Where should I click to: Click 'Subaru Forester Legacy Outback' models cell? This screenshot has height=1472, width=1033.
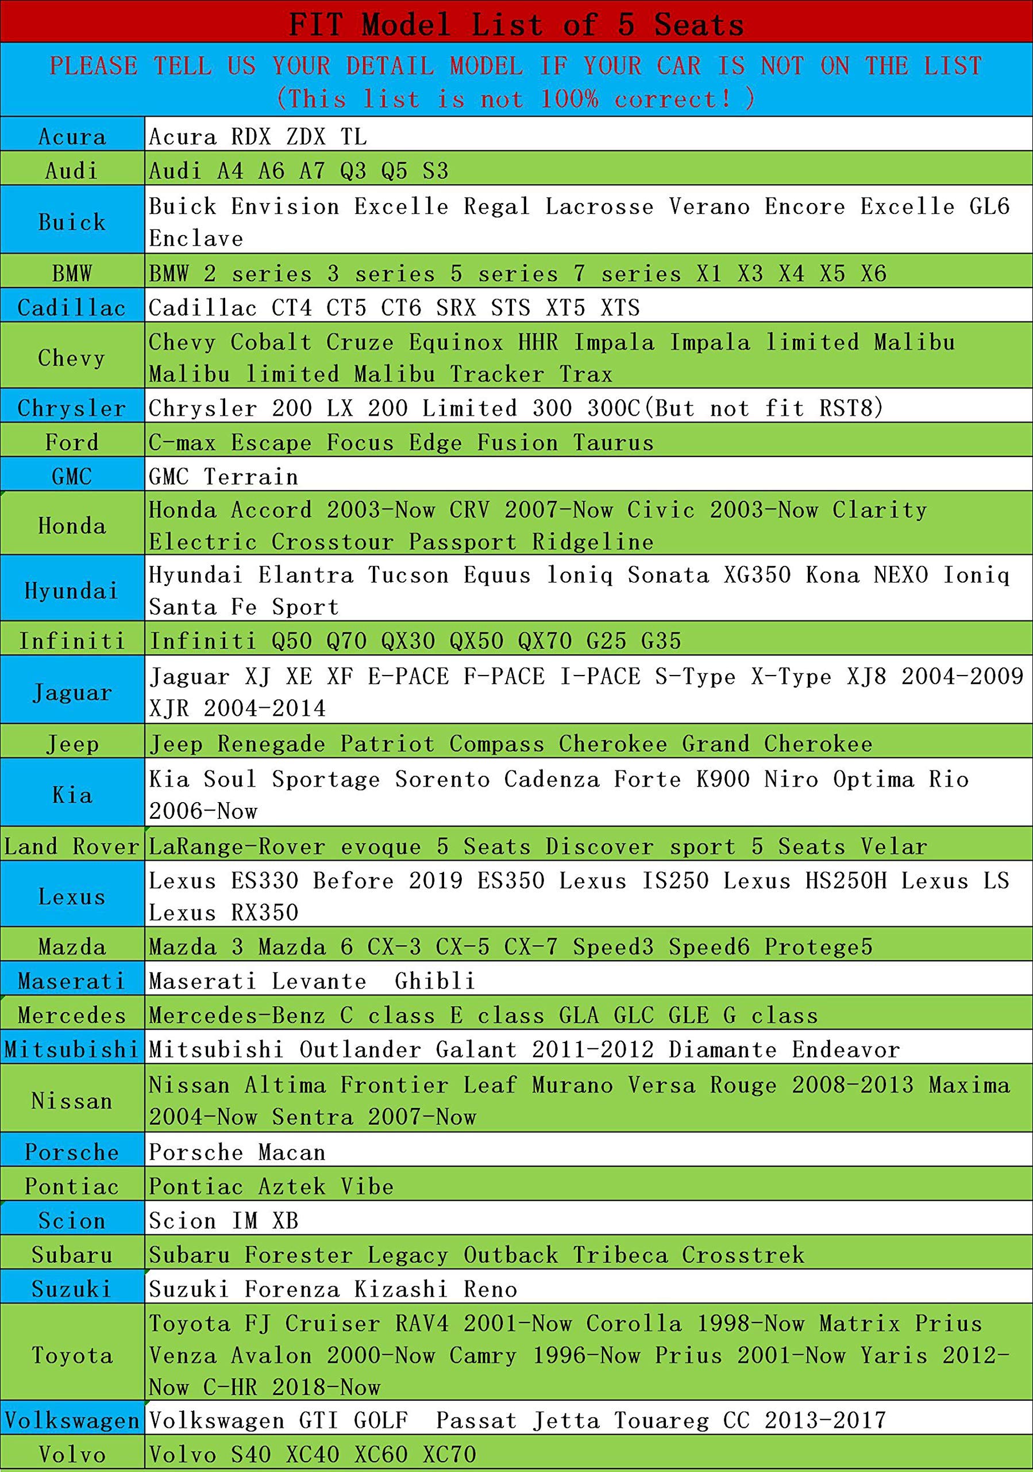click(x=588, y=1252)
